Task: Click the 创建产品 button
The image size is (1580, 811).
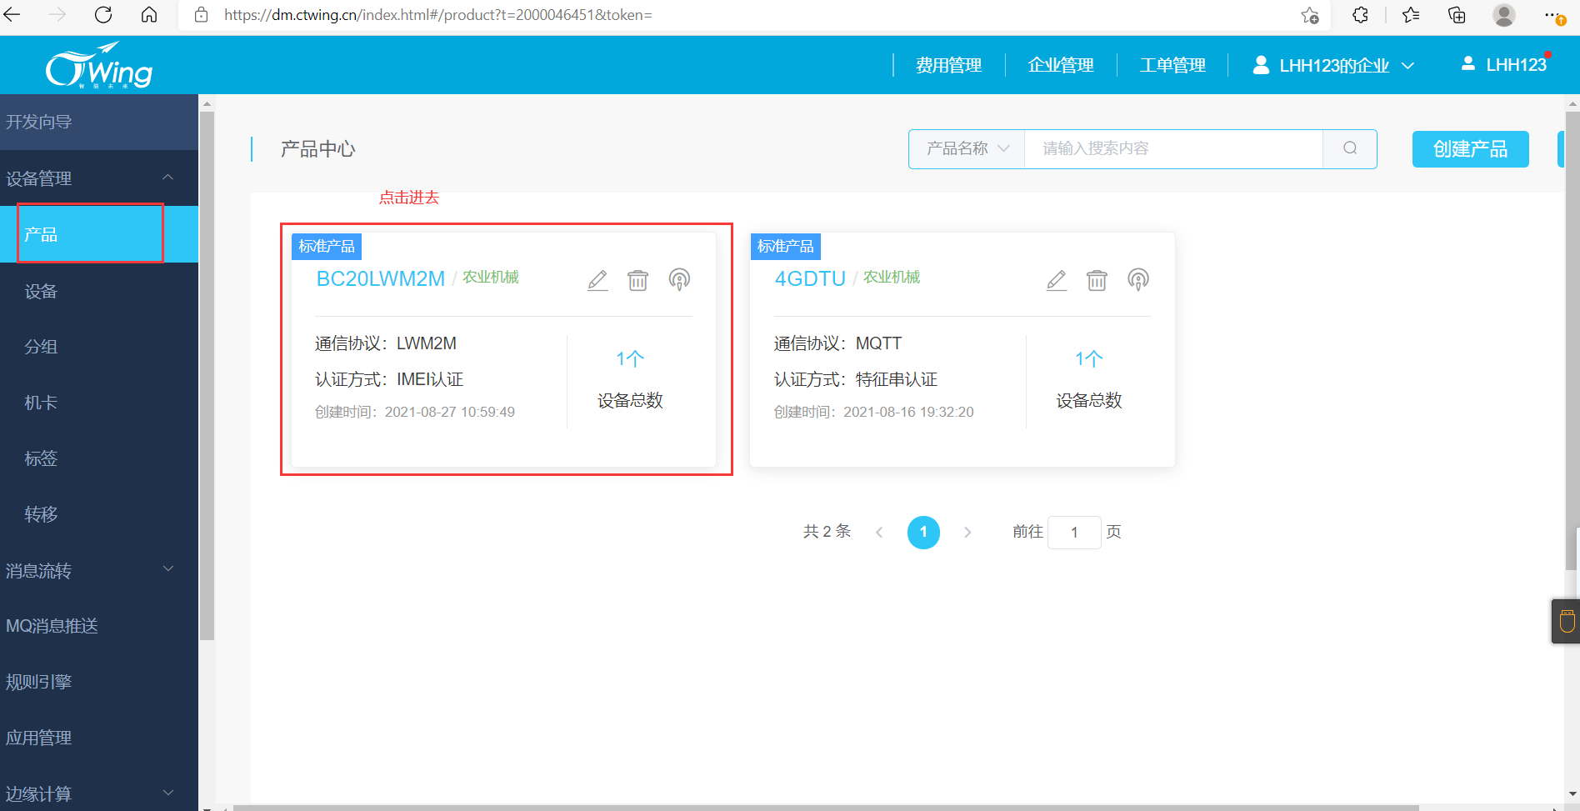Action: tap(1470, 149)
